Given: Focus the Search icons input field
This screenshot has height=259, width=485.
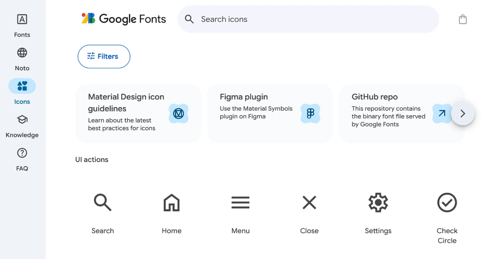Looking at the screenshot, I should (308, 19).
